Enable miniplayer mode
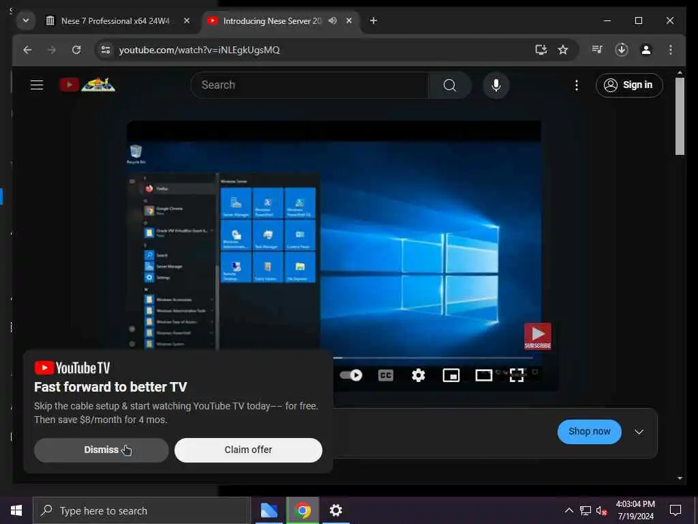The width and height of the screenshot is (698, 524). (x=451, y=375)
